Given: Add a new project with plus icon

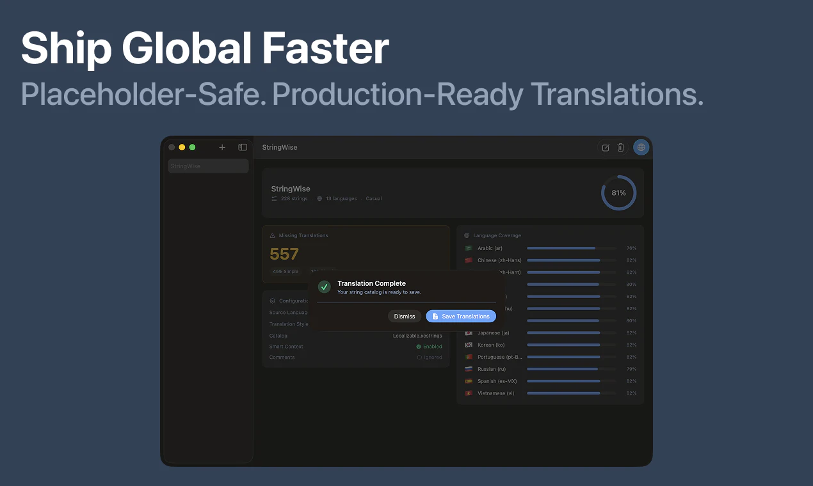Looking at the screenshot, I should tap(222, 147).
